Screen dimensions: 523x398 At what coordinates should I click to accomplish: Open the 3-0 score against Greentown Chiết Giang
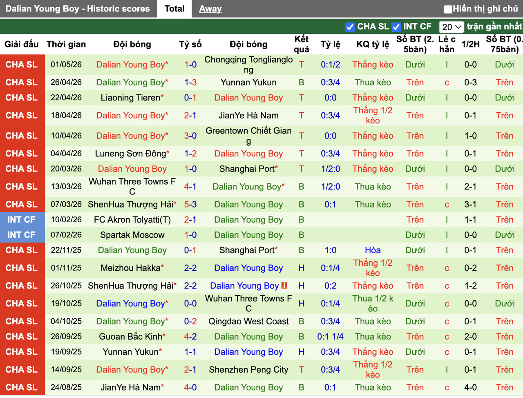point(190,136)
